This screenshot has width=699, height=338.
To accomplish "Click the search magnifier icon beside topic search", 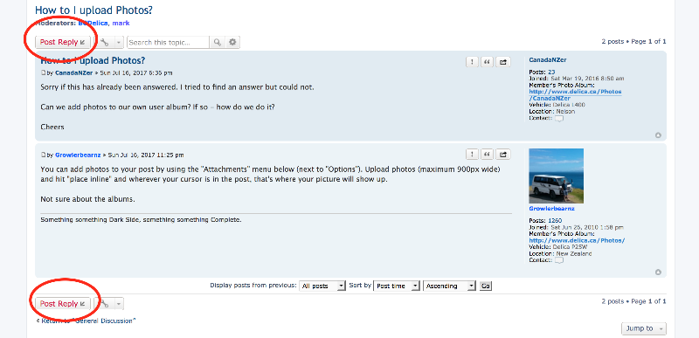I will (217, 42).
